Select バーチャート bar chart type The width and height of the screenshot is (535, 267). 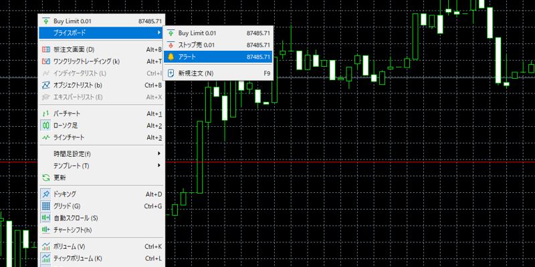pyautogui.click(x=68, y=113)
